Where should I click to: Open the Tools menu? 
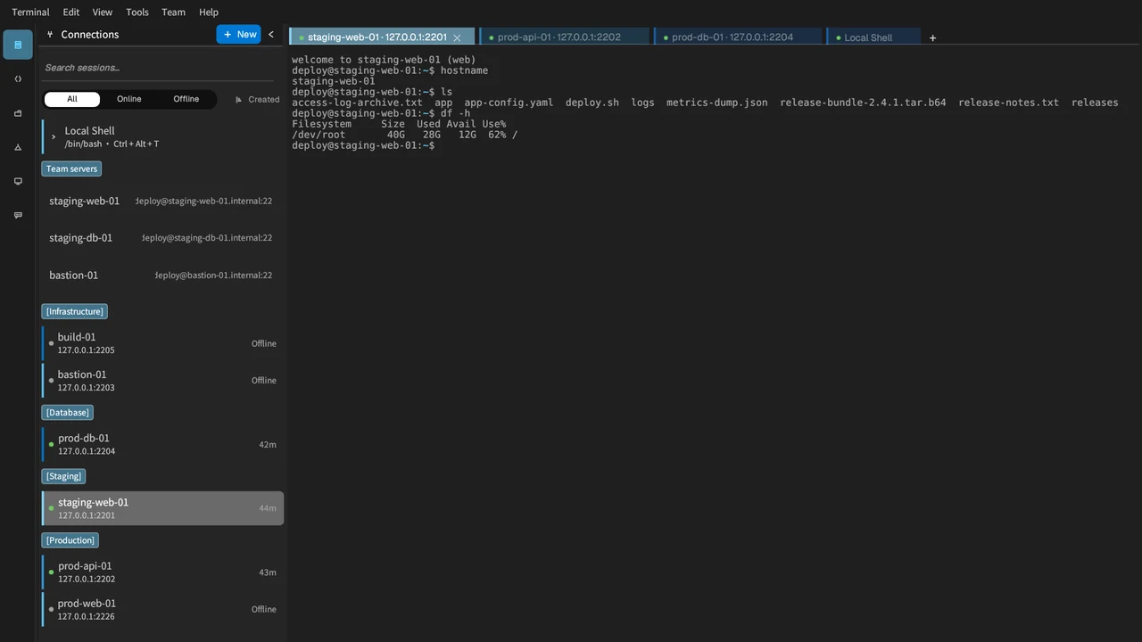coord(137,12)
